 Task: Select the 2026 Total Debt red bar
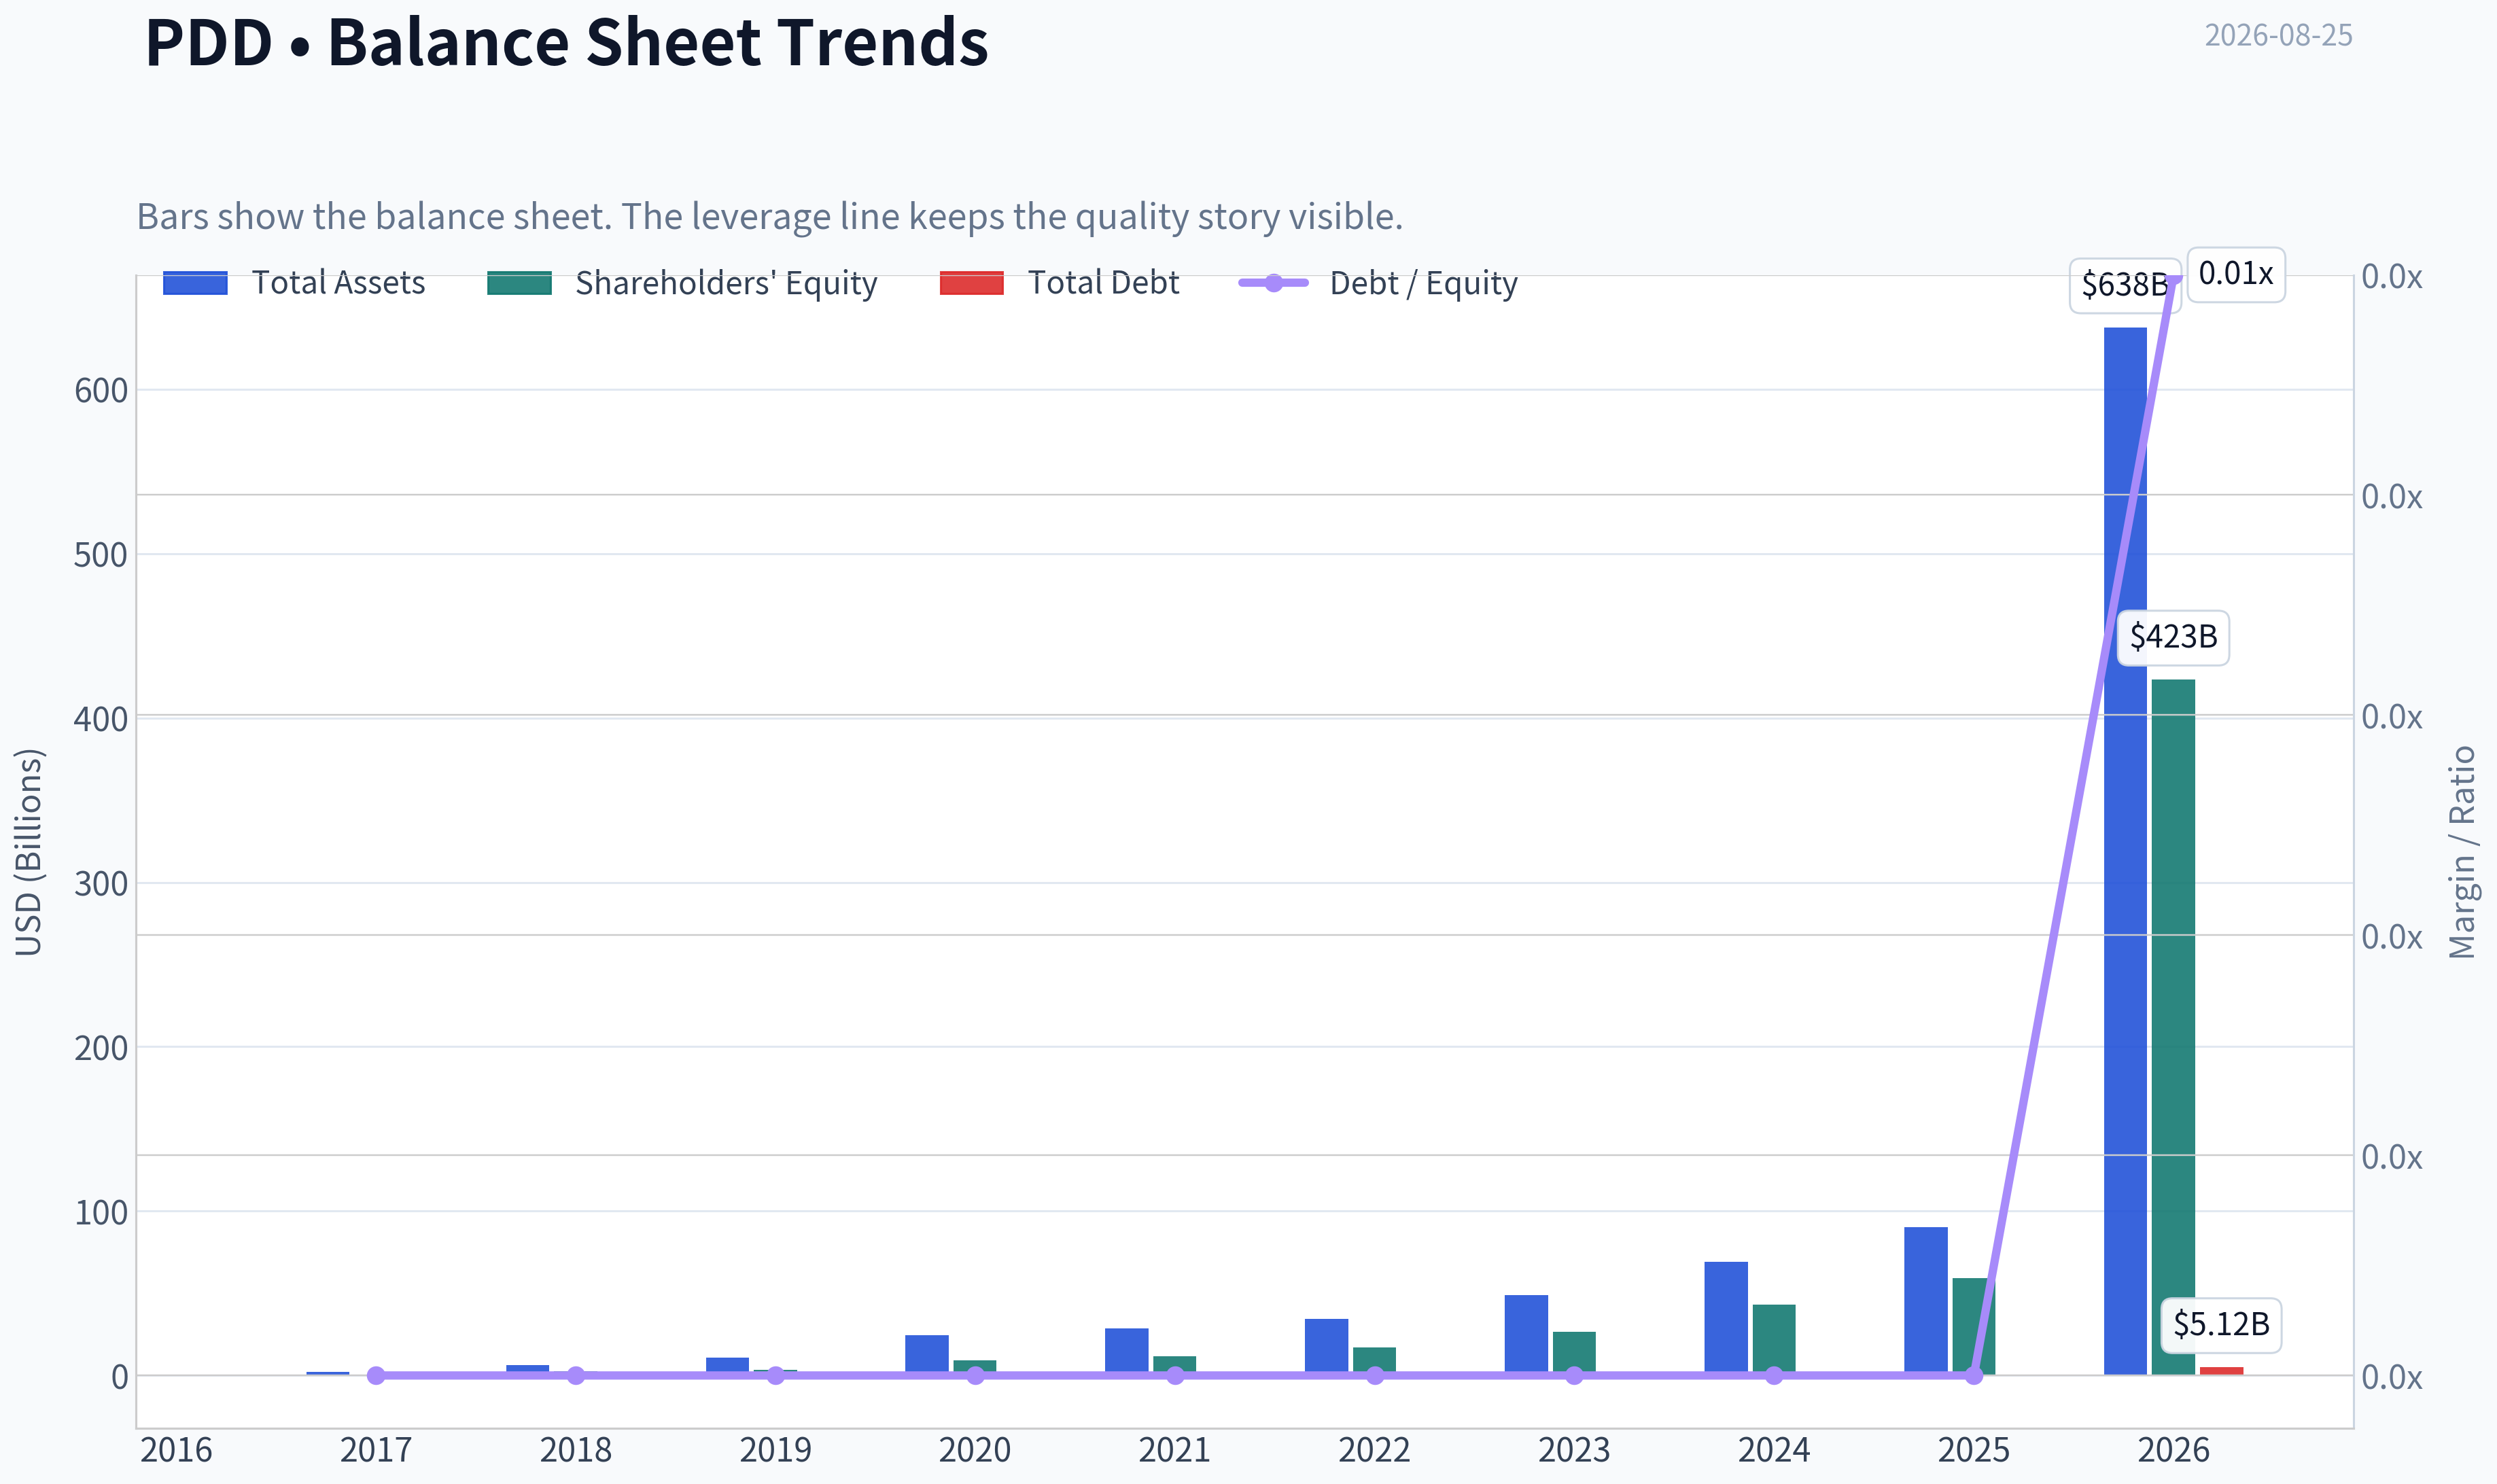[x=2221, y=1371]
